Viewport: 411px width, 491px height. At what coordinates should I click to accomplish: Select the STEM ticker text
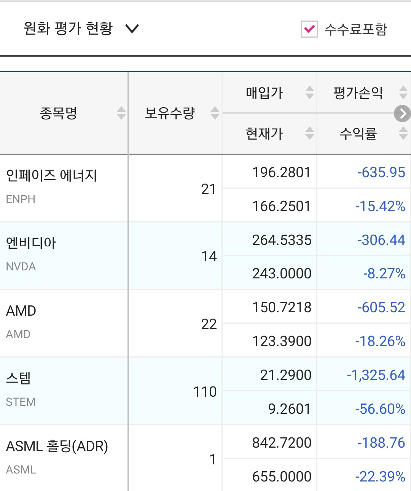point(21,402)
